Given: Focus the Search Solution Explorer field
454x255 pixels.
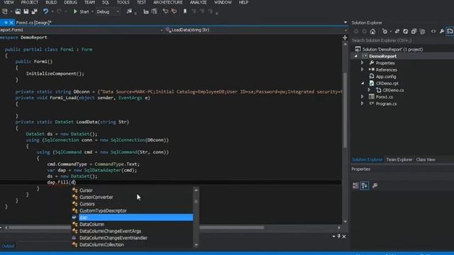Looking at the screenshot, I should [x=402, y=40].
